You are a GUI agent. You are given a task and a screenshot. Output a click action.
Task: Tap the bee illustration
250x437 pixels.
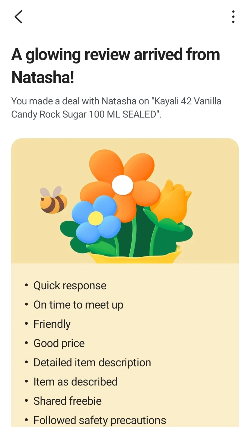54,201
